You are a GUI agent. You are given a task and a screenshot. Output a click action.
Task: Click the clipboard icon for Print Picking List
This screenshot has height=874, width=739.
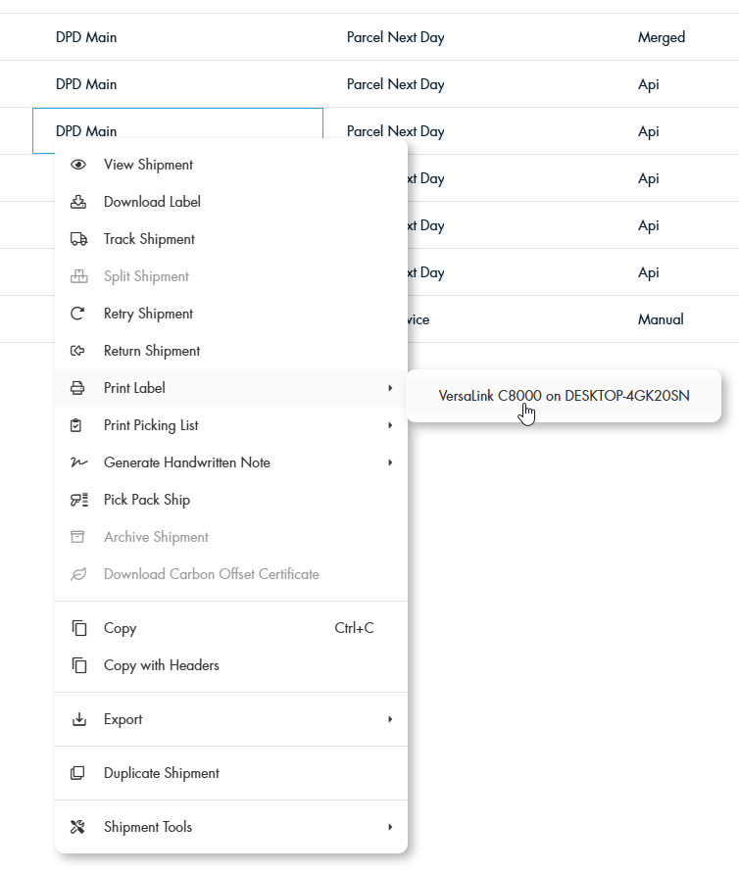click(x=78, y=425)
